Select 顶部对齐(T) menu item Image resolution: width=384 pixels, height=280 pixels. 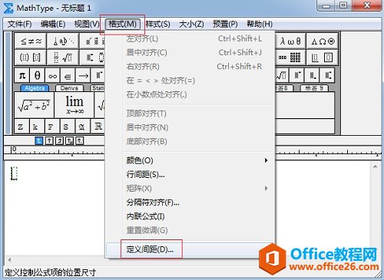(x=190, y=114)
